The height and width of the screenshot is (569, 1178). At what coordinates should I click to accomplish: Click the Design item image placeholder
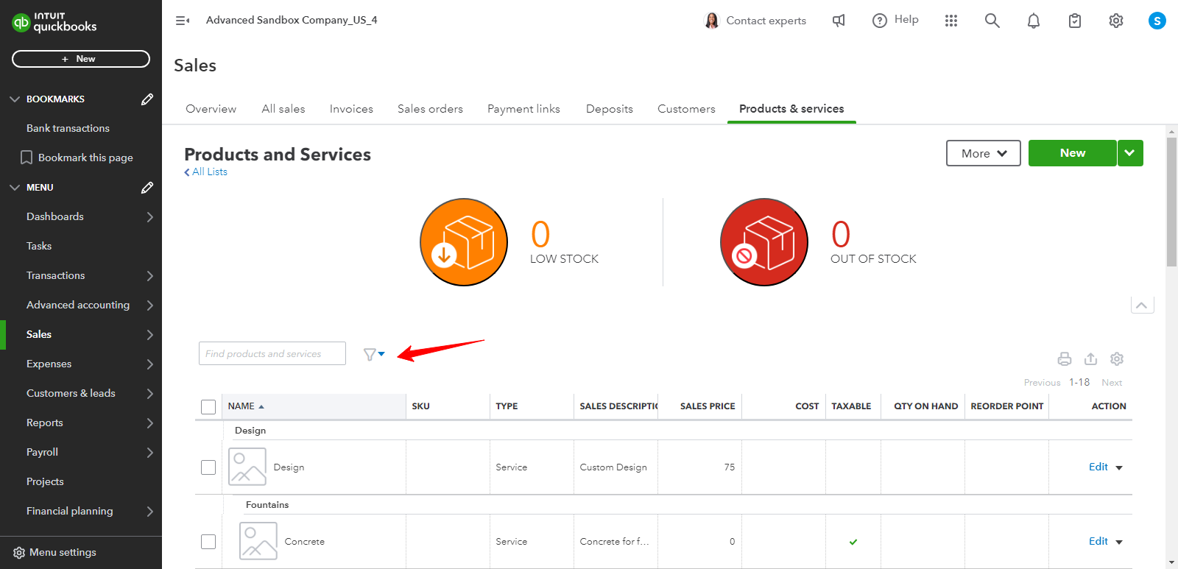[247, 467]
